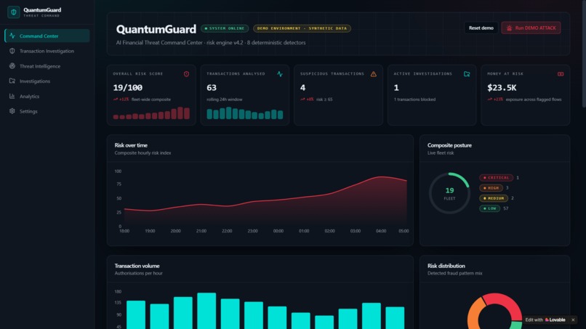The width and height of the screenshot is (586, 329).
Task: Click the Command Center pulse icon
Action: 12,36
